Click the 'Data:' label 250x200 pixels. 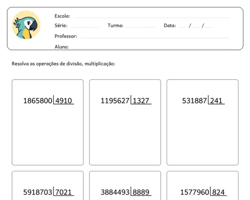coord(170,26)
